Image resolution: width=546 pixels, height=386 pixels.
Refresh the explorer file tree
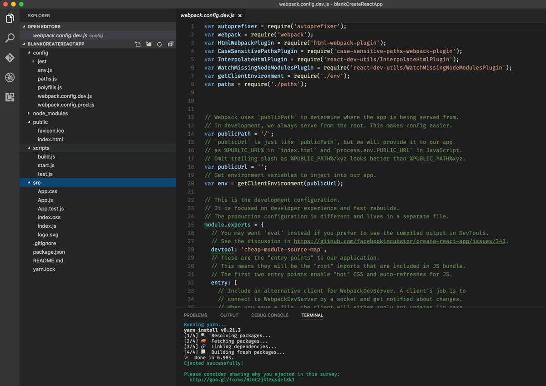tap(159, 44)
